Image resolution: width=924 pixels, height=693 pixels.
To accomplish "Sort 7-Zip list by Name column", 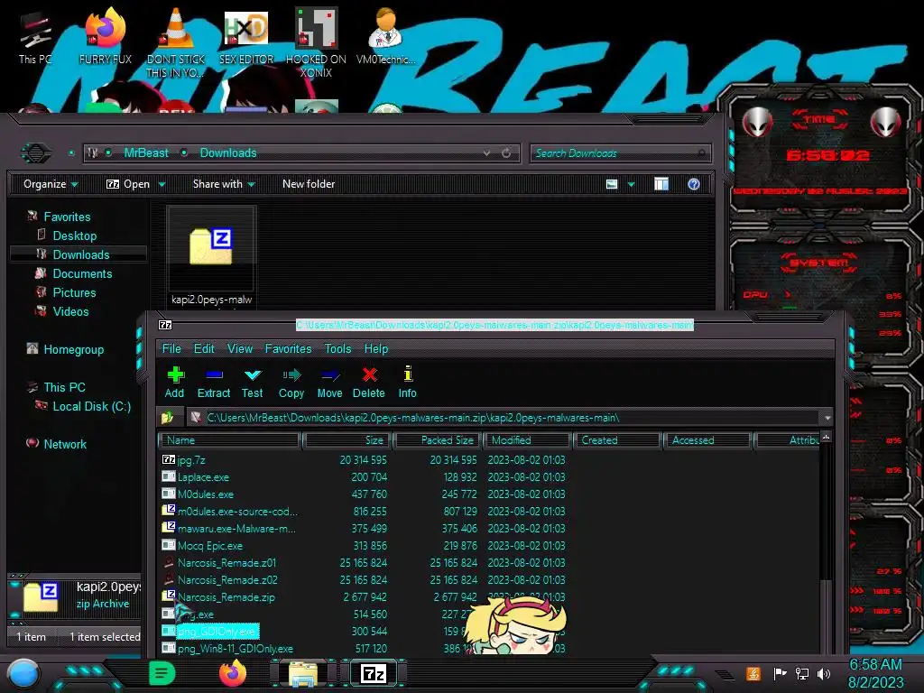I will (230, 440).
